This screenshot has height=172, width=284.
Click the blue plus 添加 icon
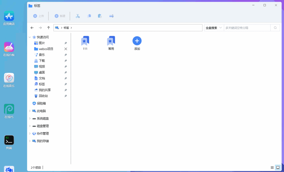coord(137,41)
